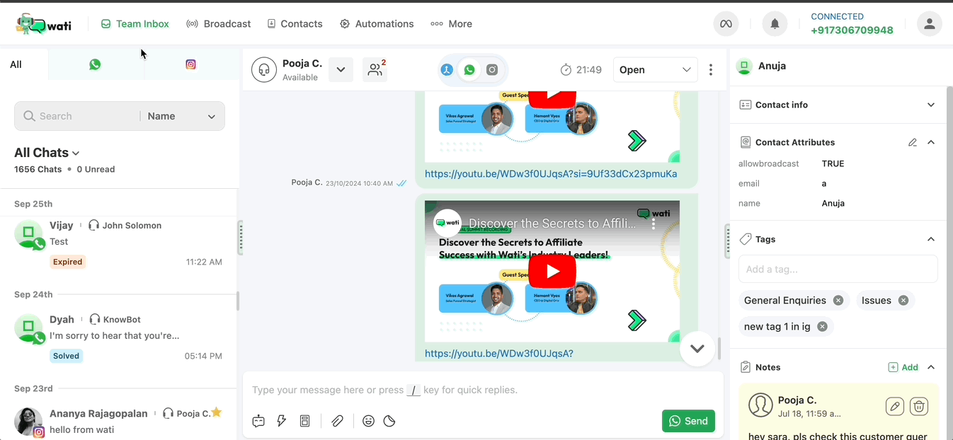Viewport: 953px width, 440px height.
Task: Click the lightning bolt flow shortcut icon
Action: 282,421
